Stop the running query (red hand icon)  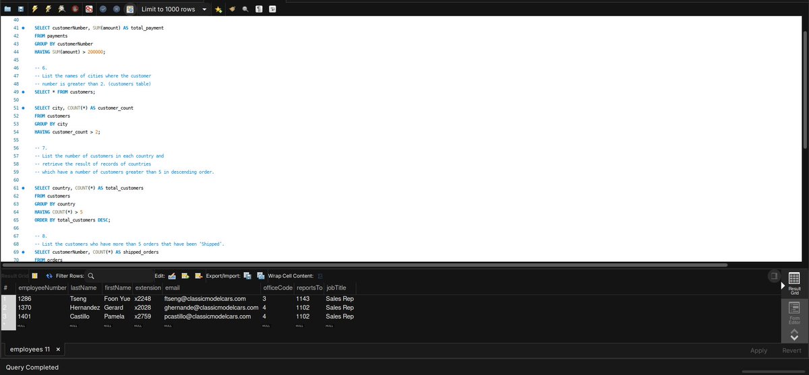click(x=75, y=9)
